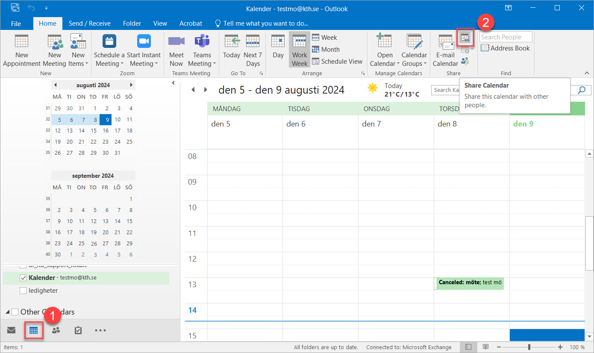Click into Search People field

[x=506, y=37]
